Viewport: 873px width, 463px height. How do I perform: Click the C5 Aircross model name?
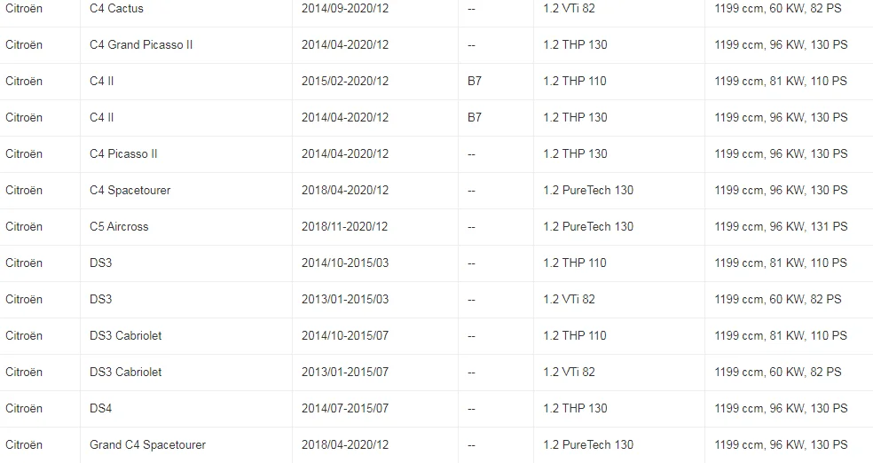pos(119,227)
